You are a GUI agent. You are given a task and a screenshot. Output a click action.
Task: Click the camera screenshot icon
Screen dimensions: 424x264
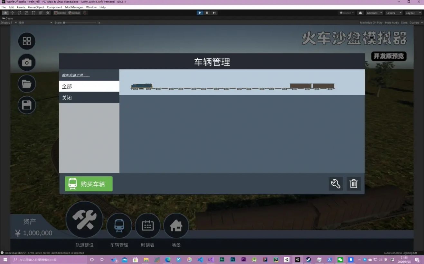point(27,62)
